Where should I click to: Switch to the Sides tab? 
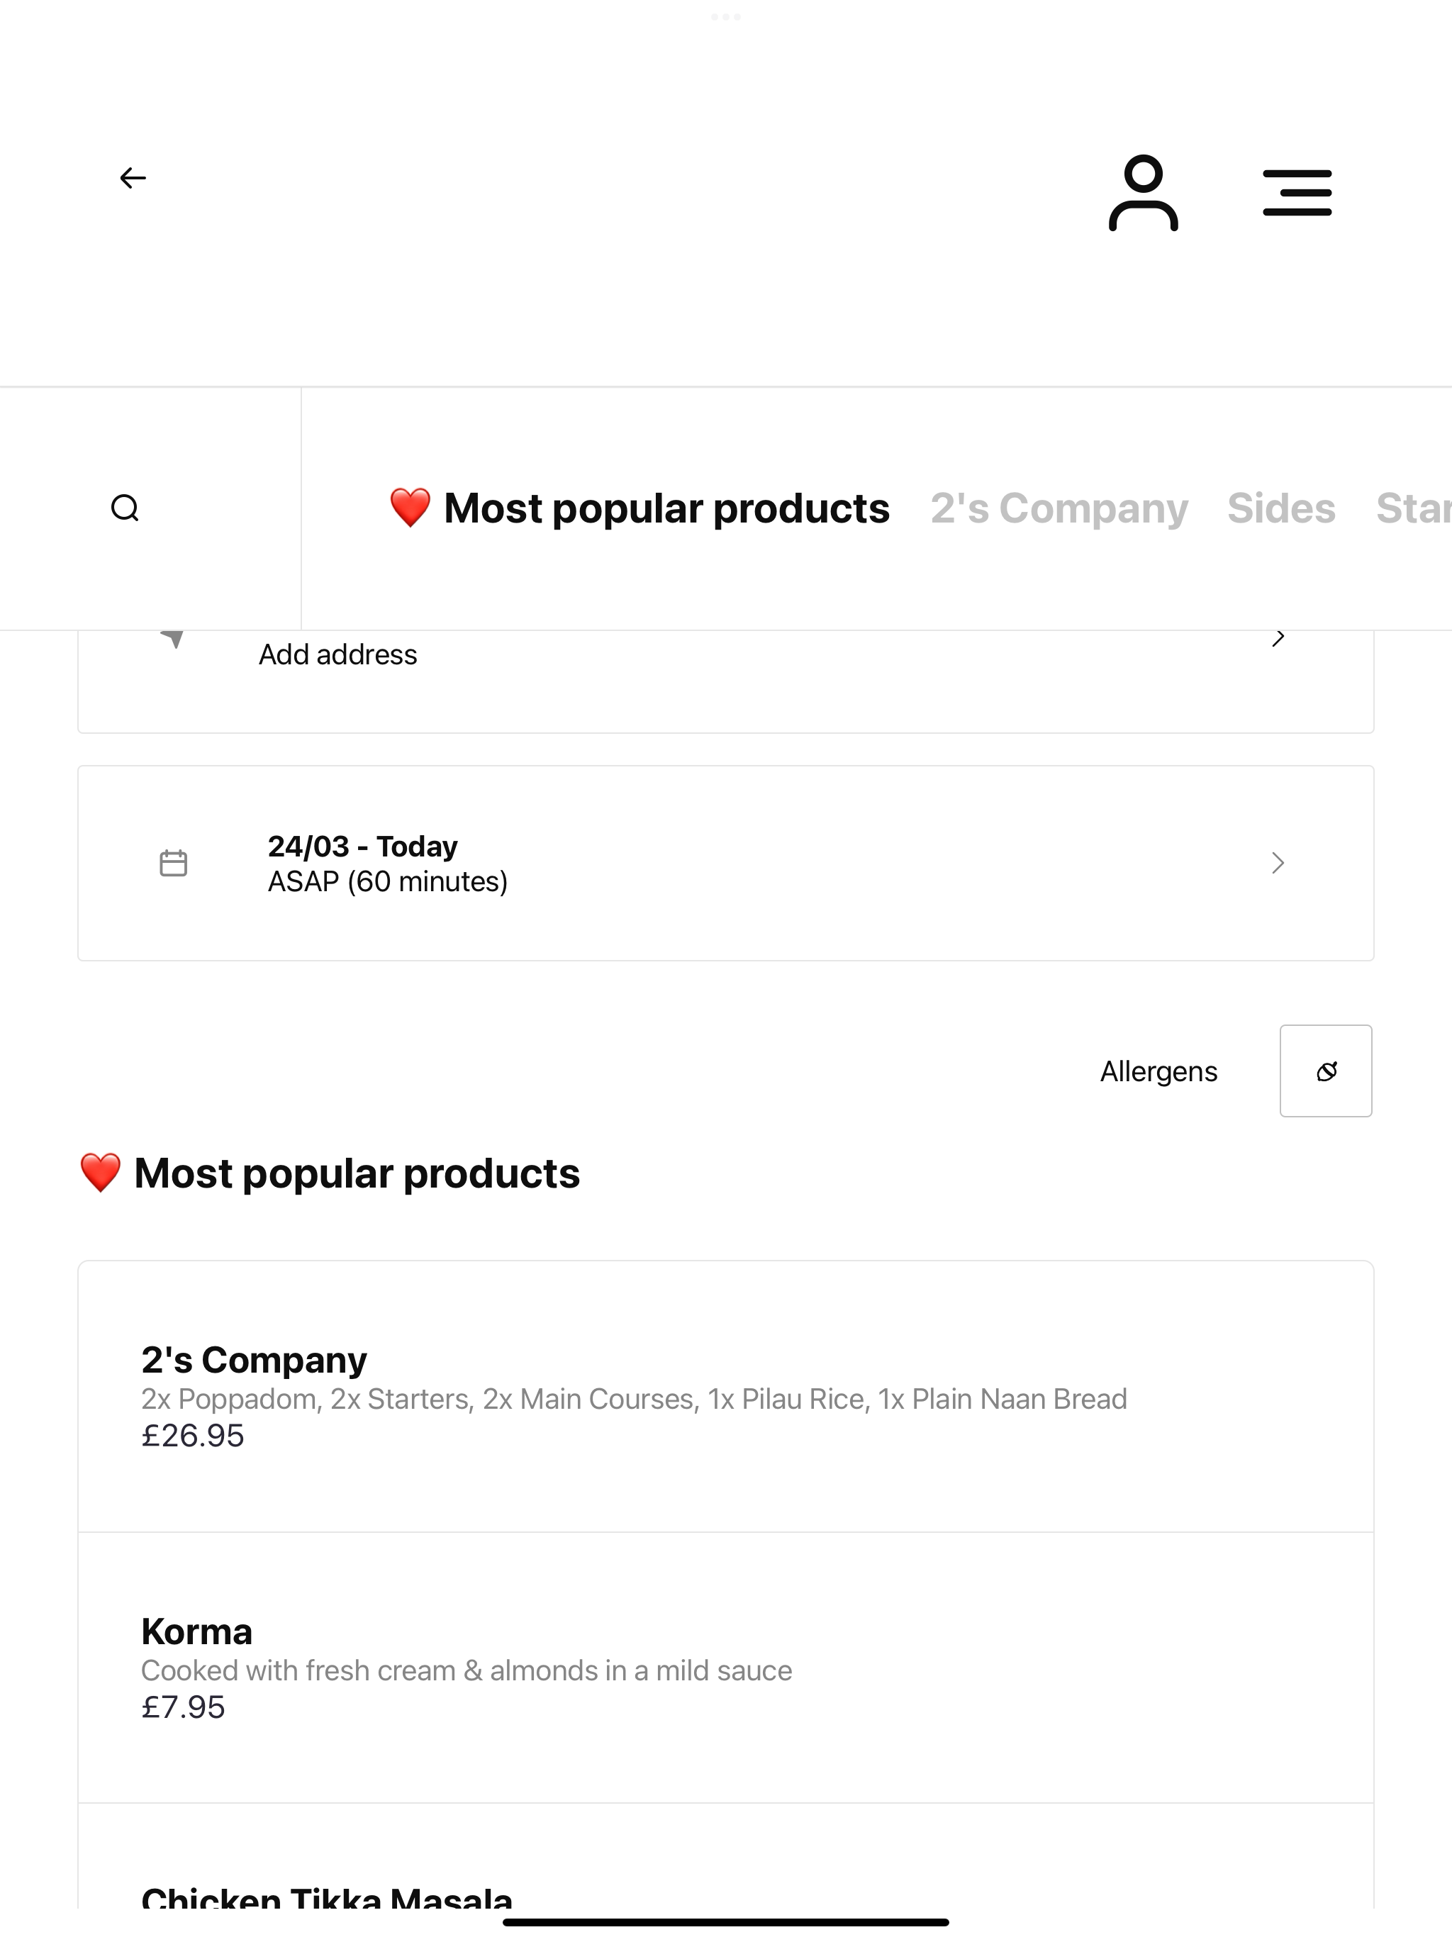click(x=1281, y=508)
